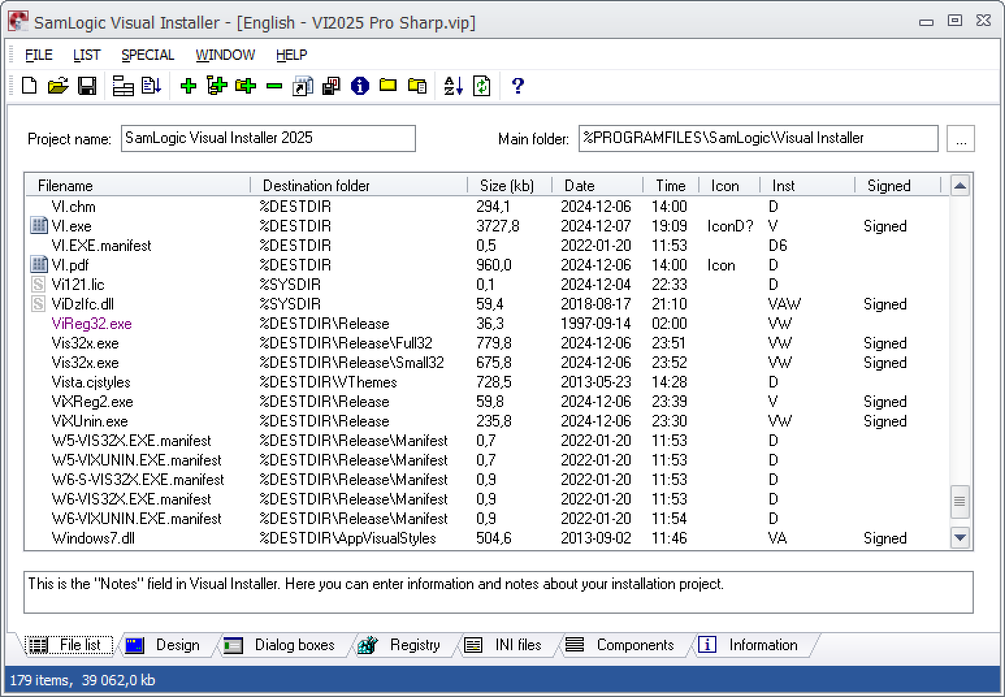Viewport: 1005px width, 697px height.
Task: Click inside the Notes text field
Action: (x=499, y=592)
